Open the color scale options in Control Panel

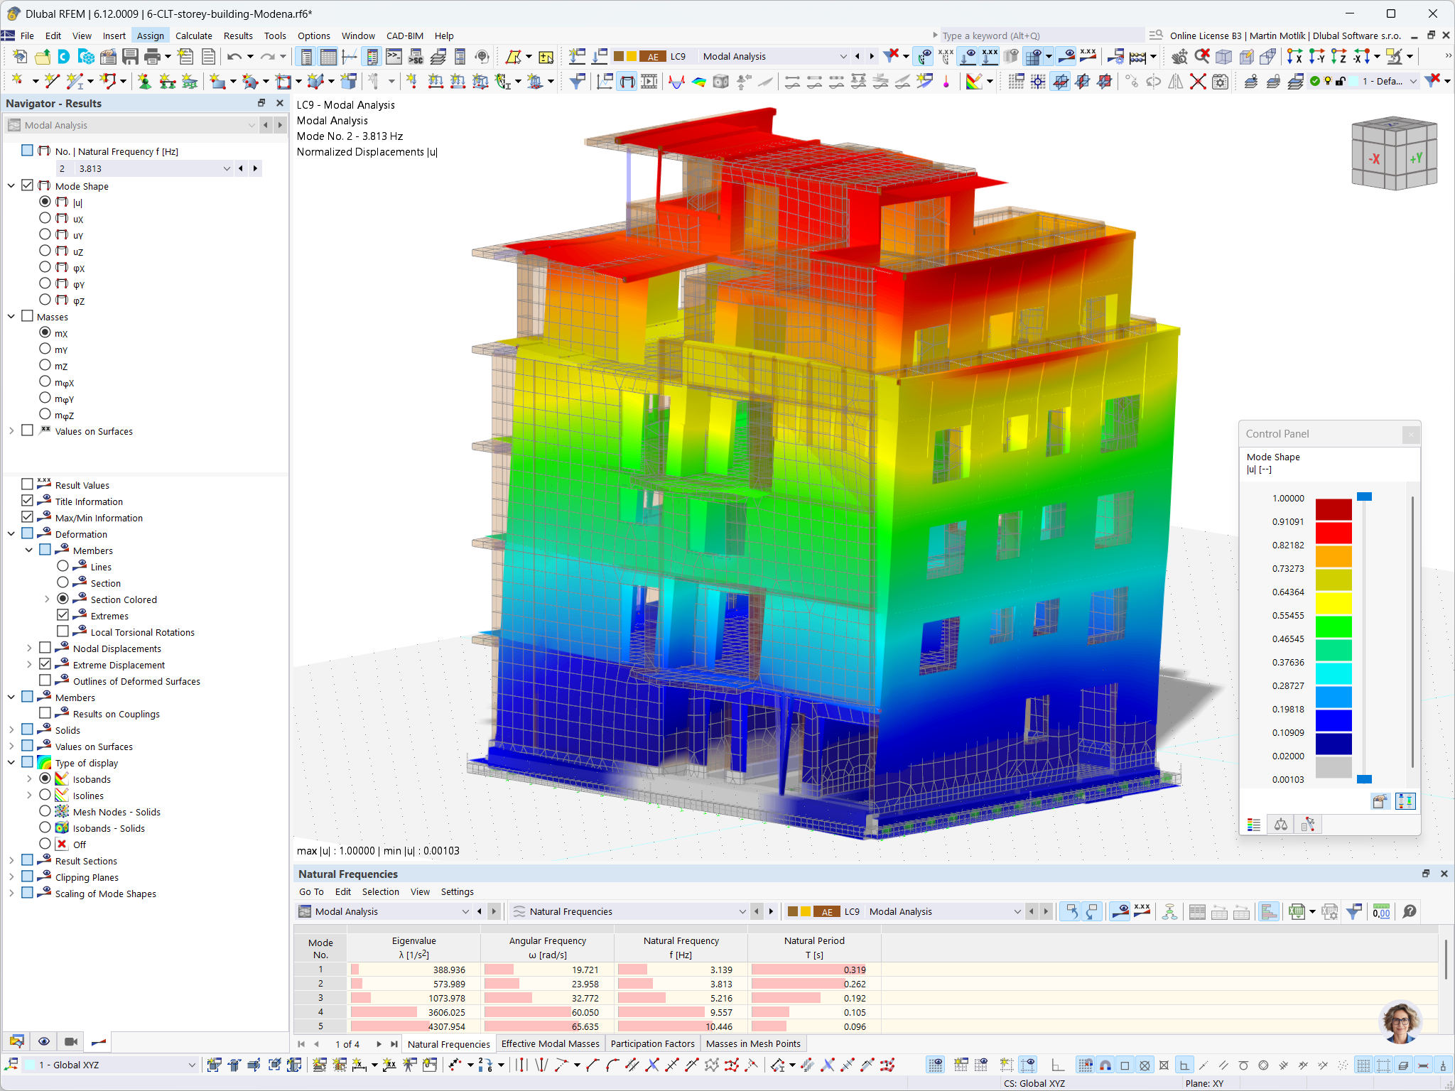click(x=1254, y=824)
